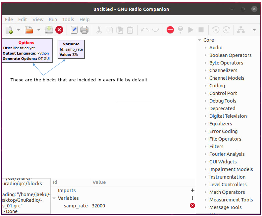The image size is (262, 216).
Task: Click Control Port in block tree
Action: click(x=223, y=93)
